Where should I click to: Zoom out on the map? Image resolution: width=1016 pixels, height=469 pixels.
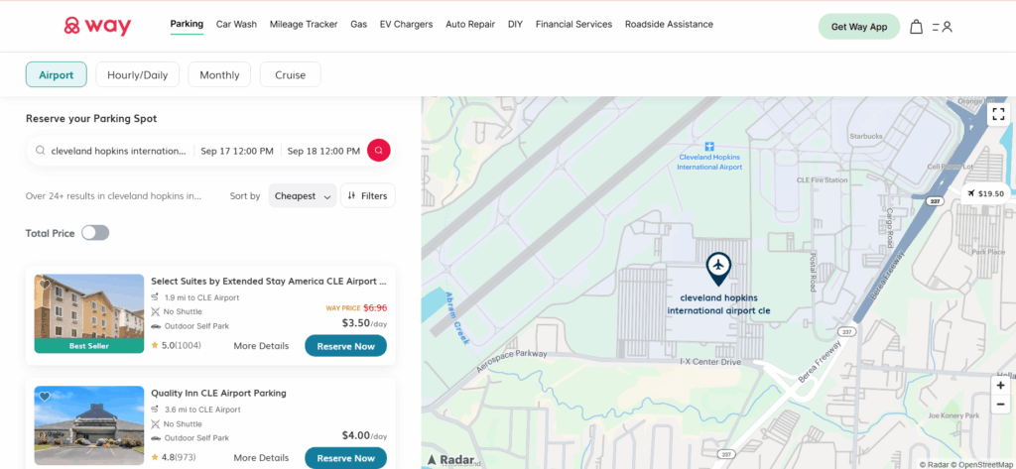pos(1001,405)
